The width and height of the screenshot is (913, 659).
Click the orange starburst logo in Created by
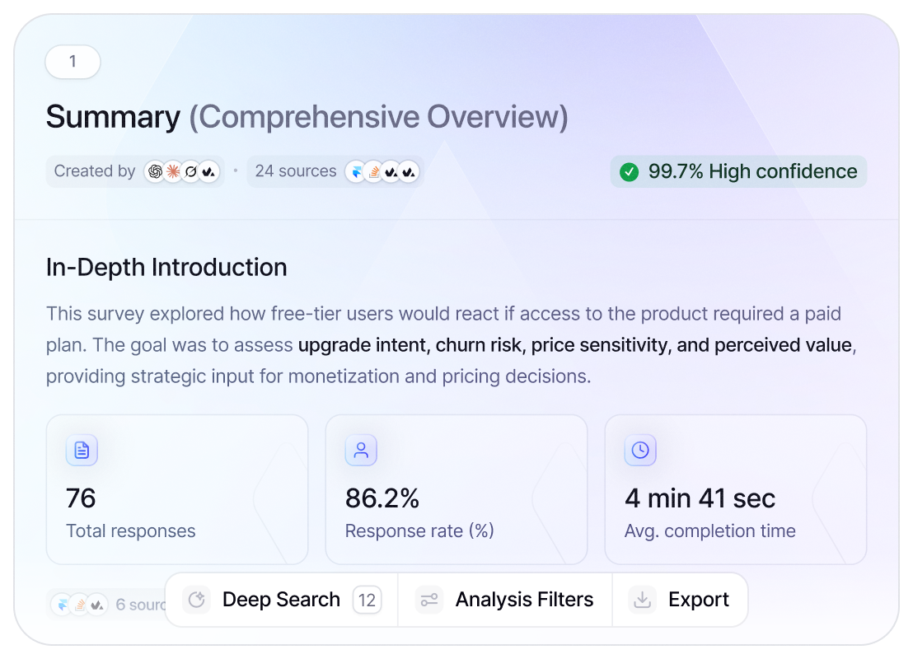pos(172,171)
